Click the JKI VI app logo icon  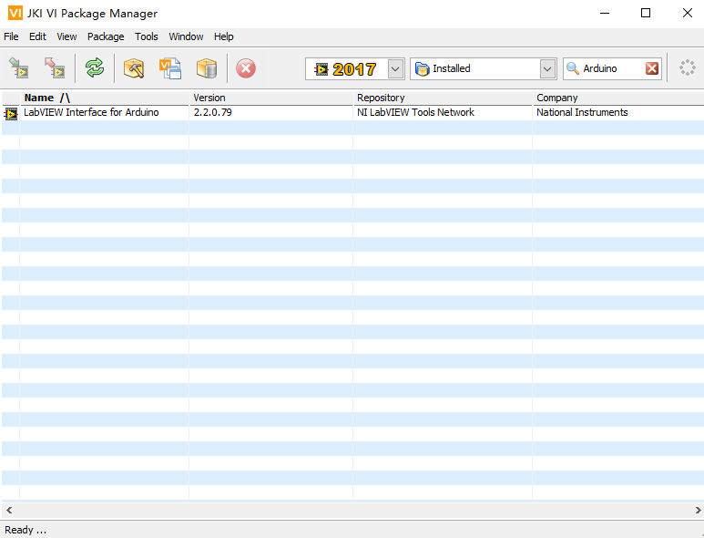pyautogui.click(x=15, y=13)
